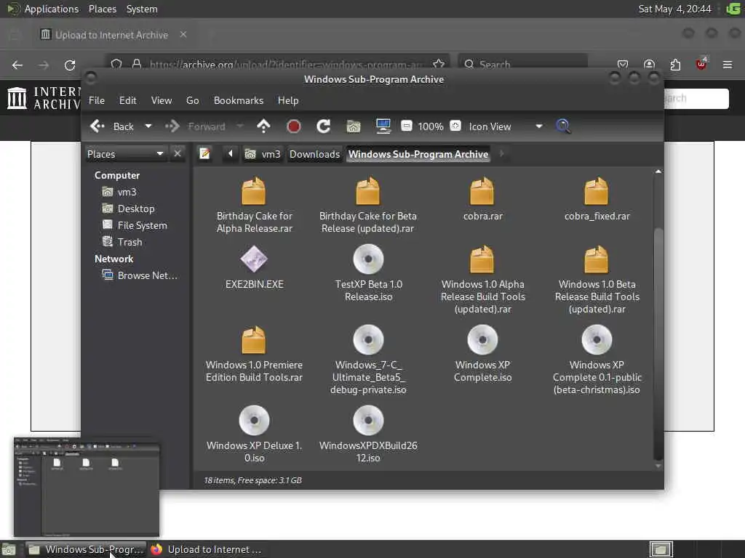This screenshot has width=745, height=558.
Task: Stop loading with the red stop icon
Action: [x=294, y=126]
